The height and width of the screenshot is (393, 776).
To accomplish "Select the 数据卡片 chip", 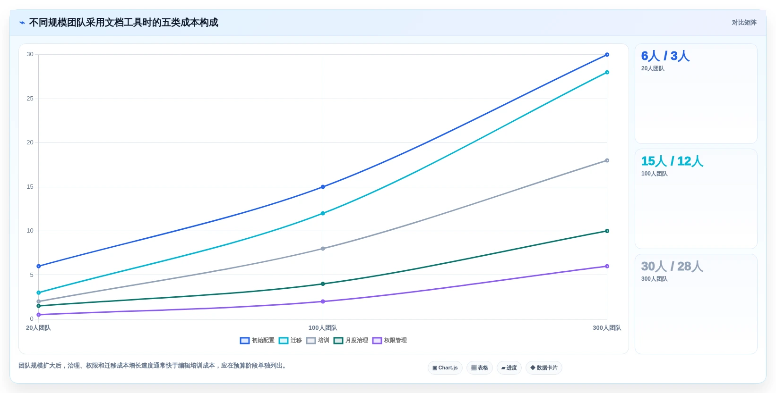I will [543, 368].
